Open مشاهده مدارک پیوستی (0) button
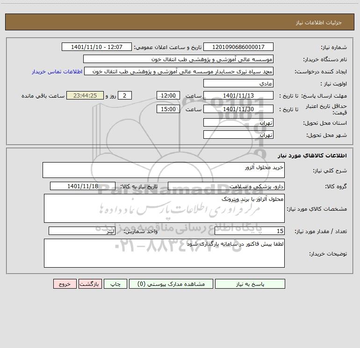 tap(171, 284)
